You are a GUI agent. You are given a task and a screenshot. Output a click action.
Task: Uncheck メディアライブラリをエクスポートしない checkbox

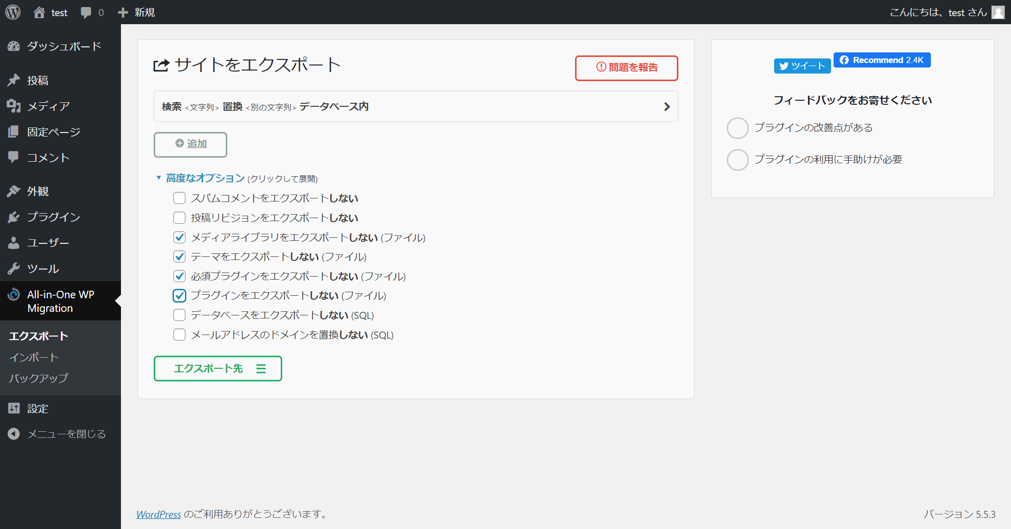point(179,237)
